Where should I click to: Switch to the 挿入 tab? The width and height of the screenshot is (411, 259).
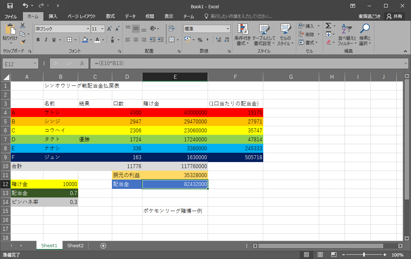coord(53,16)
